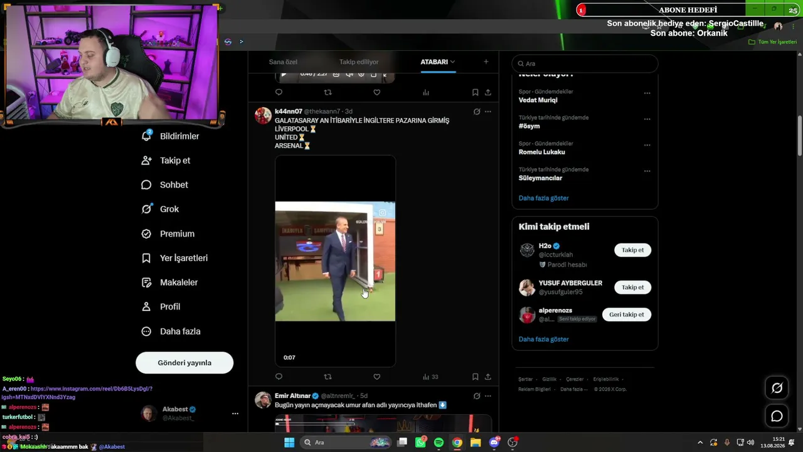803x452 pixels.
Task: Open Spotify from the taskbar
Action: pos(439,443)
